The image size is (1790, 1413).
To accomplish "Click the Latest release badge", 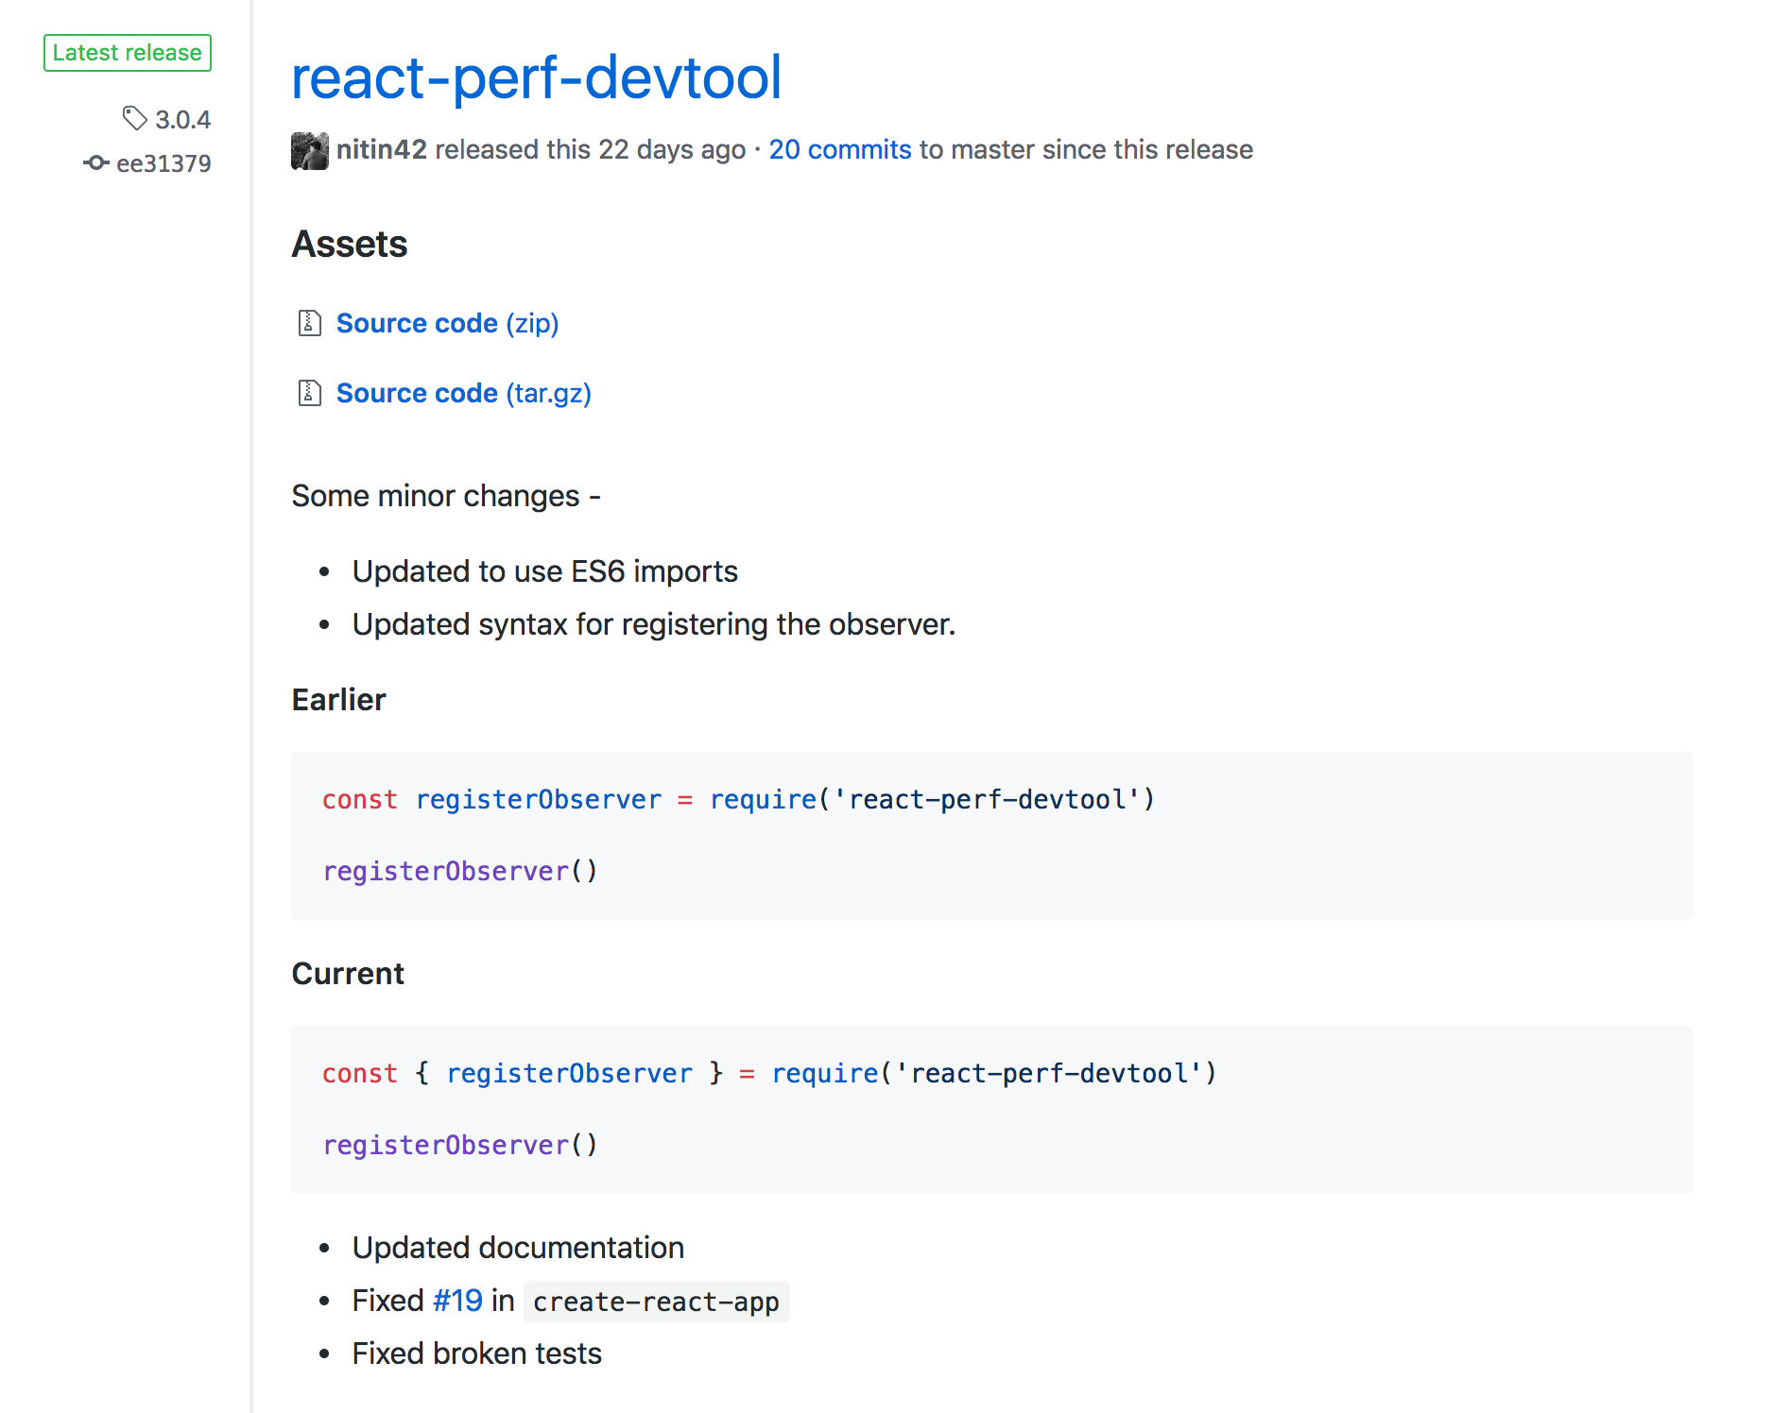I will tap(128, 53).
